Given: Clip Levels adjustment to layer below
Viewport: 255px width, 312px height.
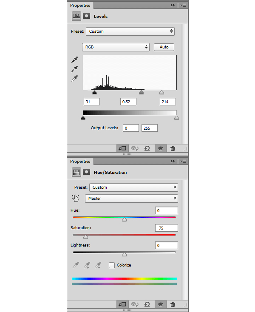Looking at the screenshot, I should click(122, 148).
